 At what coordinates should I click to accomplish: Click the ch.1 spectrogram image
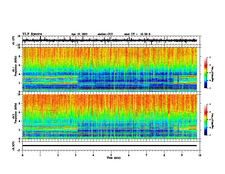(x=110, y=69)
